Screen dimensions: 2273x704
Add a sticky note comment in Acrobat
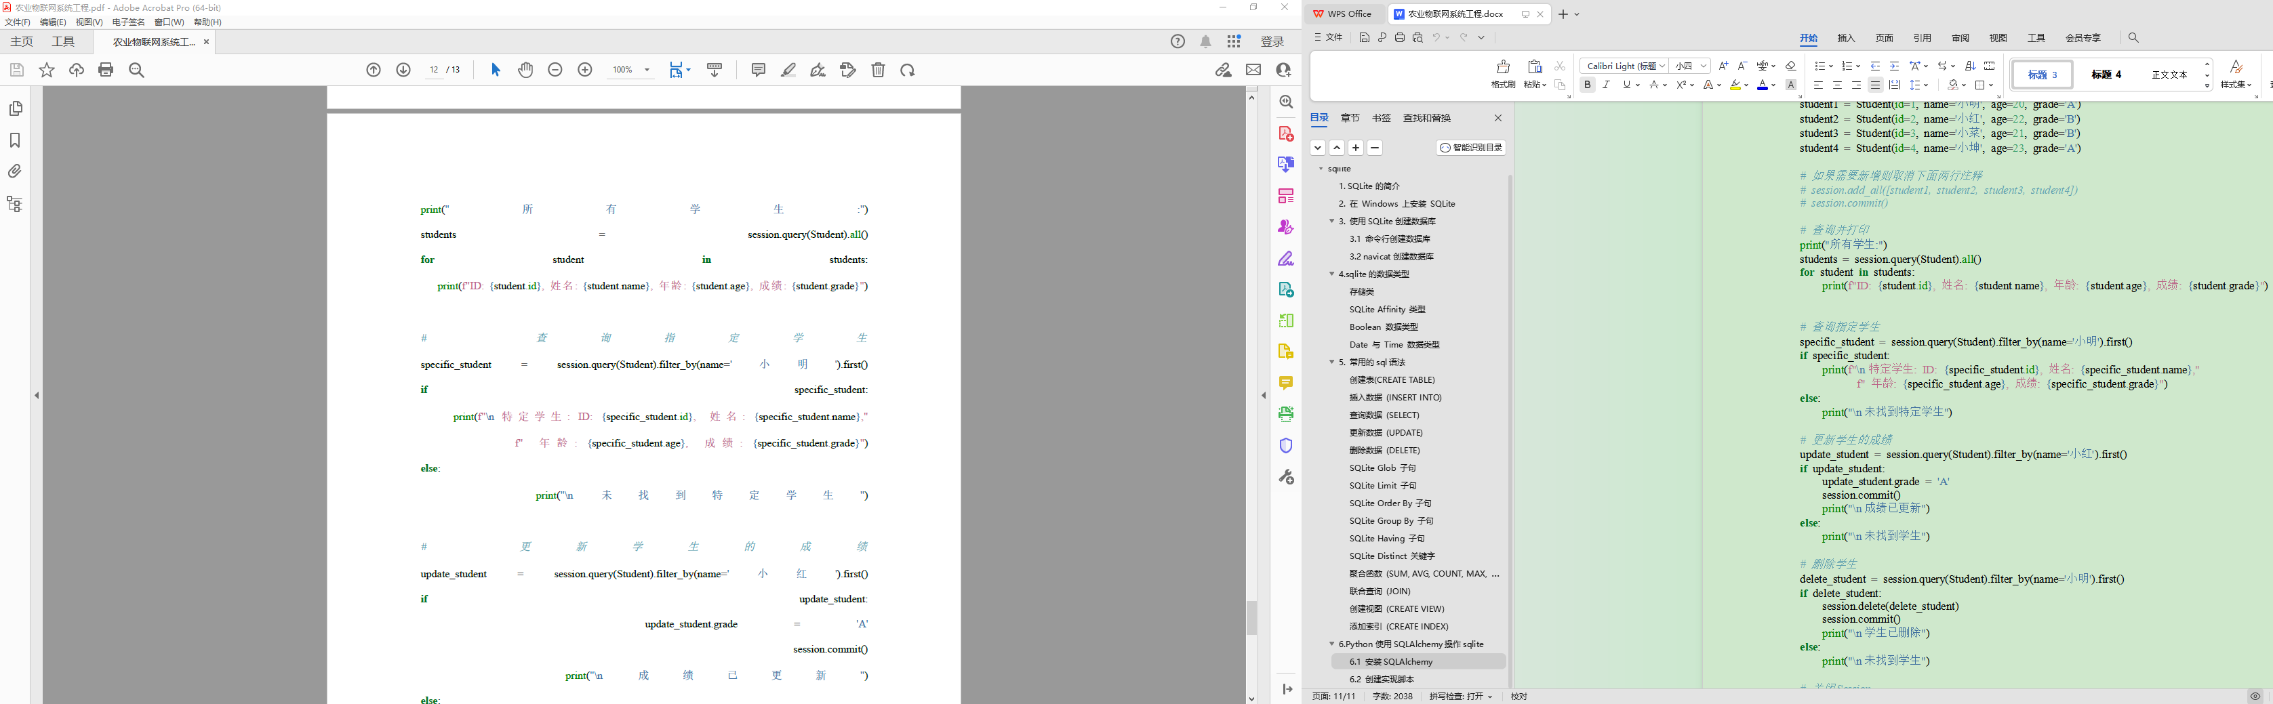[x=758, y=70]
